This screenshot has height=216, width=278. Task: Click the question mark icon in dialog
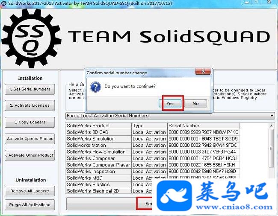tap(95, 87)
